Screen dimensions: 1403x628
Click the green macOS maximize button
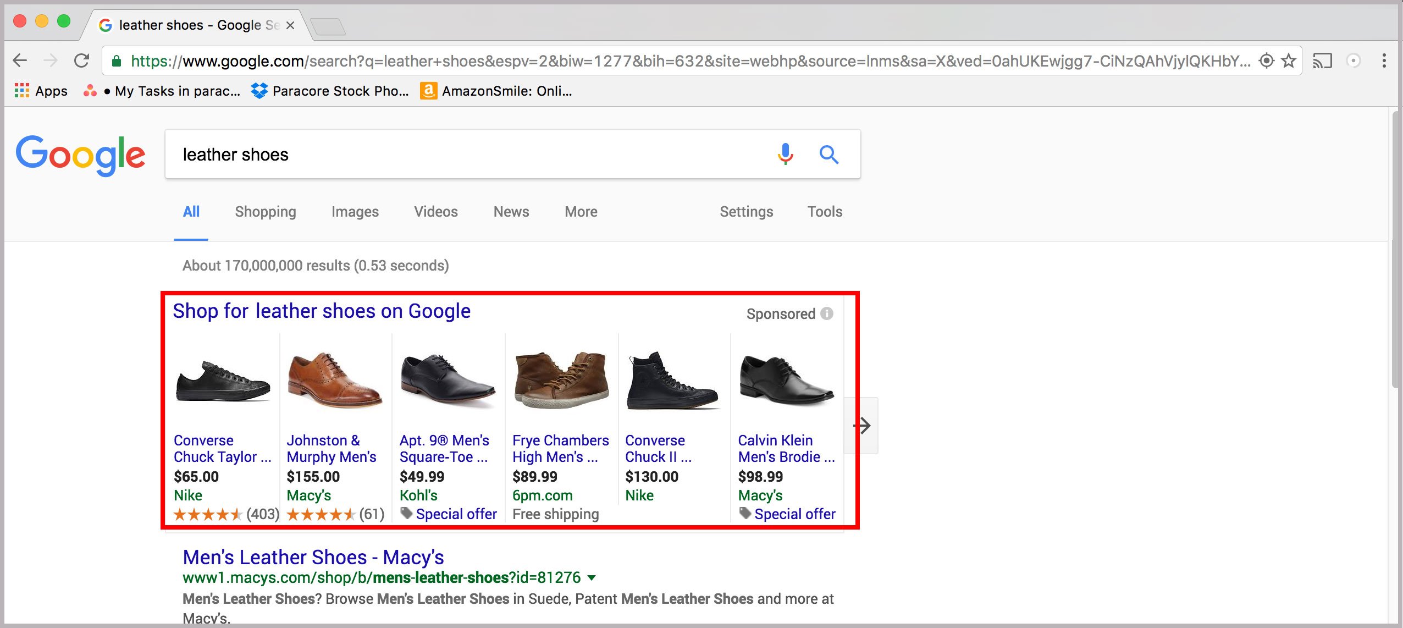pyautogui.click(x=64, y=21)
